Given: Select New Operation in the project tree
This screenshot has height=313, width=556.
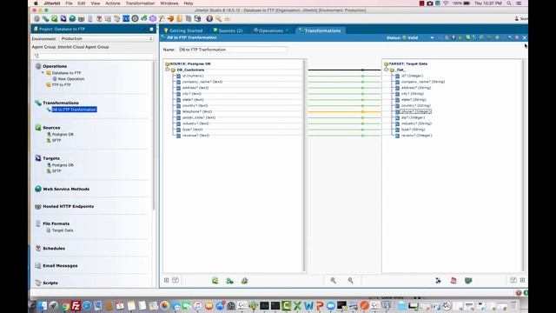Looking at the screenshot, I should pyautogui.click(x=71, y=79).
